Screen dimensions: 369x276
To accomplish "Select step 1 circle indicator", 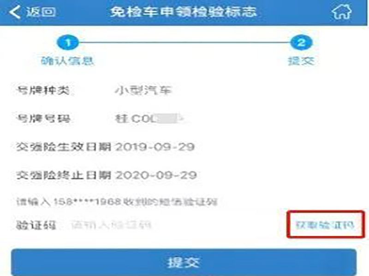I will coord(68,42).
